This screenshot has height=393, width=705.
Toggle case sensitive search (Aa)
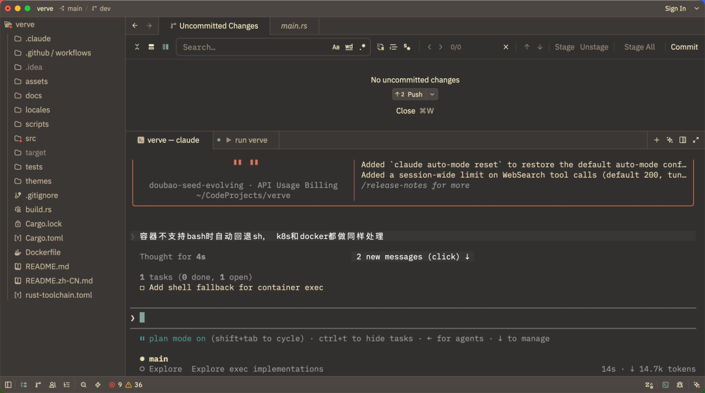[336, 47]
